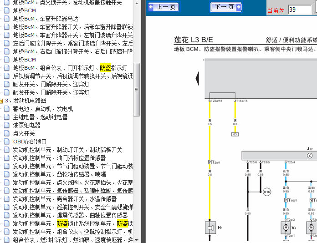This screenshot has width=317, height=243.
Task: Click the T25/6 pin label
Action: click(253, 162)
